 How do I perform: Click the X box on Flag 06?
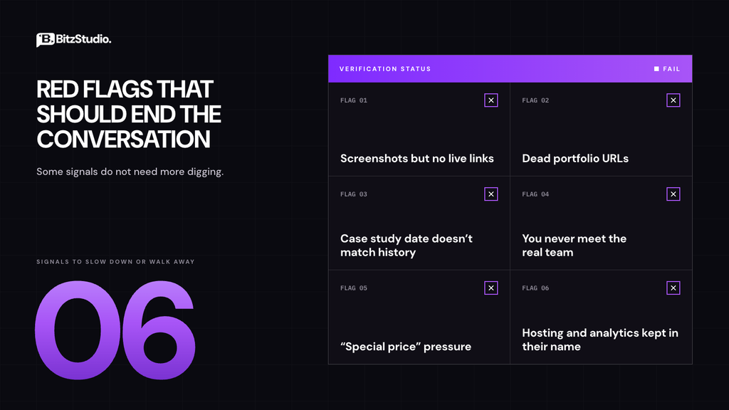pos(673,288)
